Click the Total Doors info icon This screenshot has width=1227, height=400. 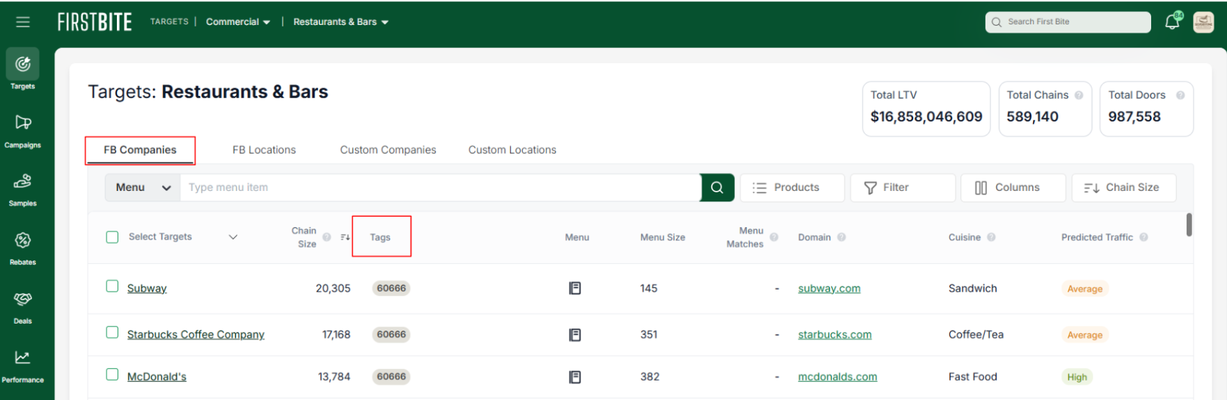(x=1180, y=95)
